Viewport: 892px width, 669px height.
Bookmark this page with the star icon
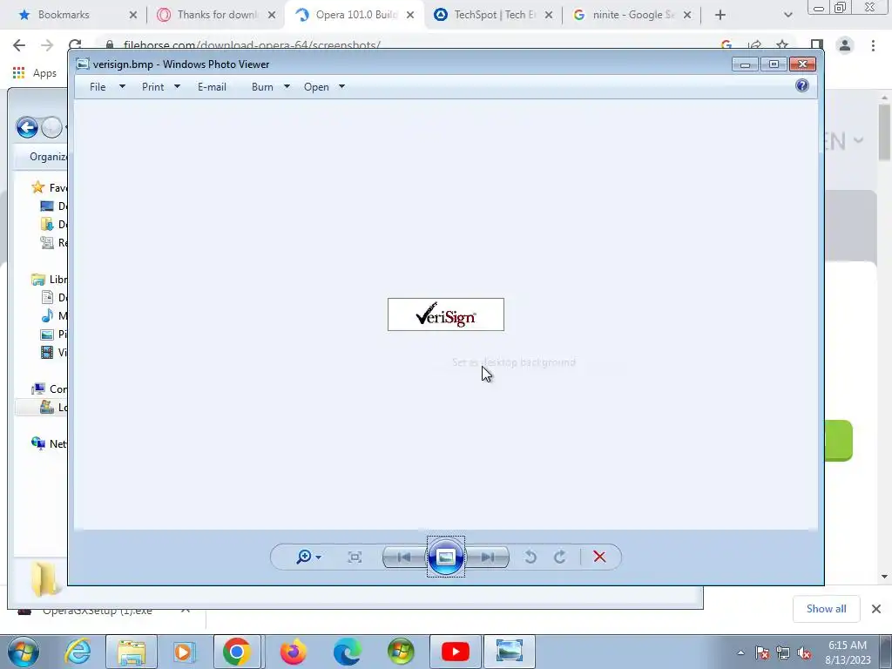[782, 45]
